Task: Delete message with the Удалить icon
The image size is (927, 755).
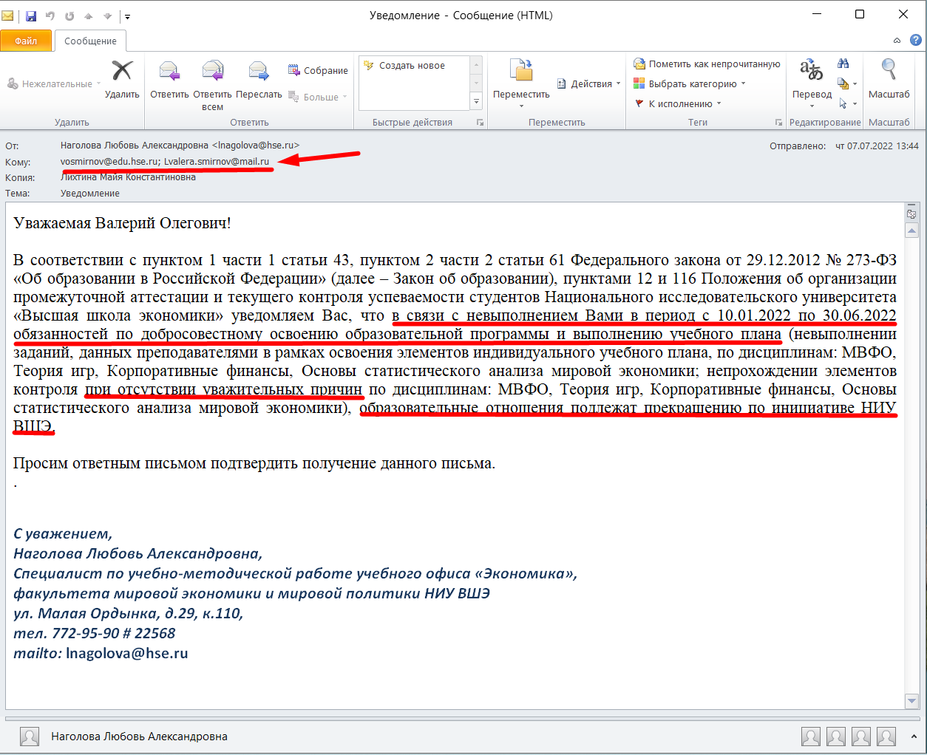Action: [122, 80]
